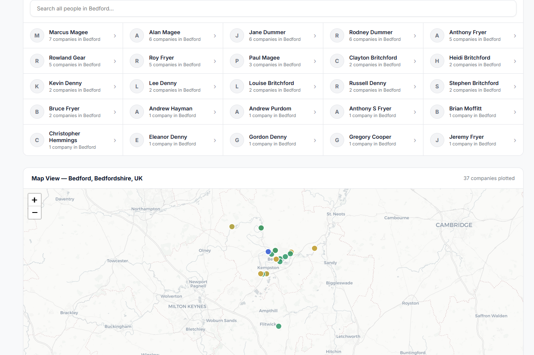Open Anthony S Fryer's profile name
This screenshot has width=534, height=355.
pyautogui.click(x=370, y=108)
